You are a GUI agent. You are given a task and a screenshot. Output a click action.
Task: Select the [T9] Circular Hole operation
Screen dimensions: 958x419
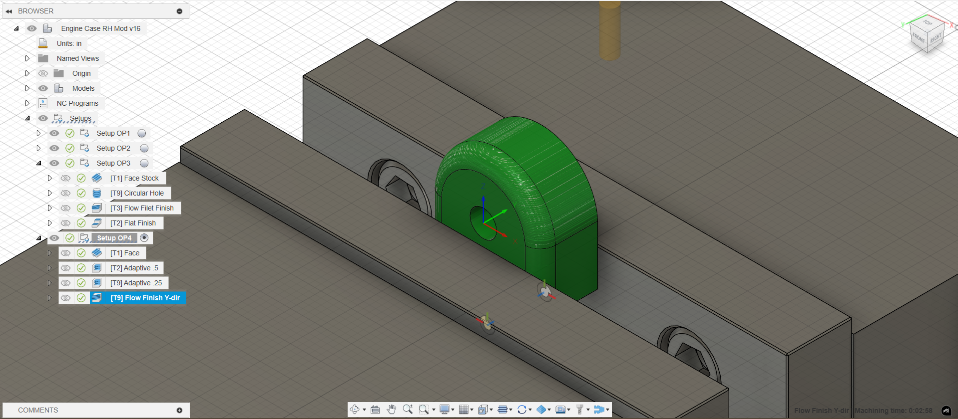point(137,193)
